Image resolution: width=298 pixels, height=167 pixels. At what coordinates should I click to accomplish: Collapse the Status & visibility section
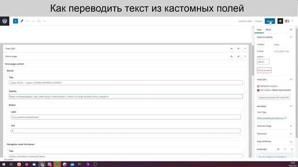tap(291, 37)
